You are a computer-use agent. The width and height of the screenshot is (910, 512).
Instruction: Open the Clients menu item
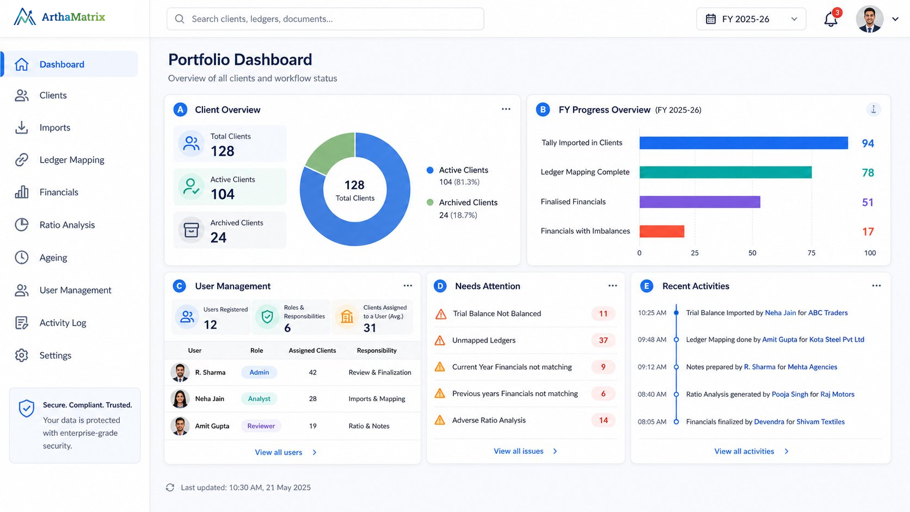(x=70, y=95)
